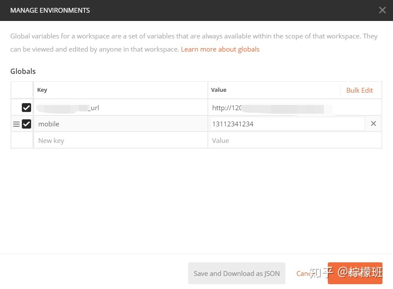
Task: Focus the empty Value field in new row
Action: [295, 140]
